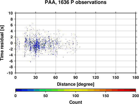Click the x-axis tick label 30
This screenshot has height=104, width=139.
[x=36, y=77]
